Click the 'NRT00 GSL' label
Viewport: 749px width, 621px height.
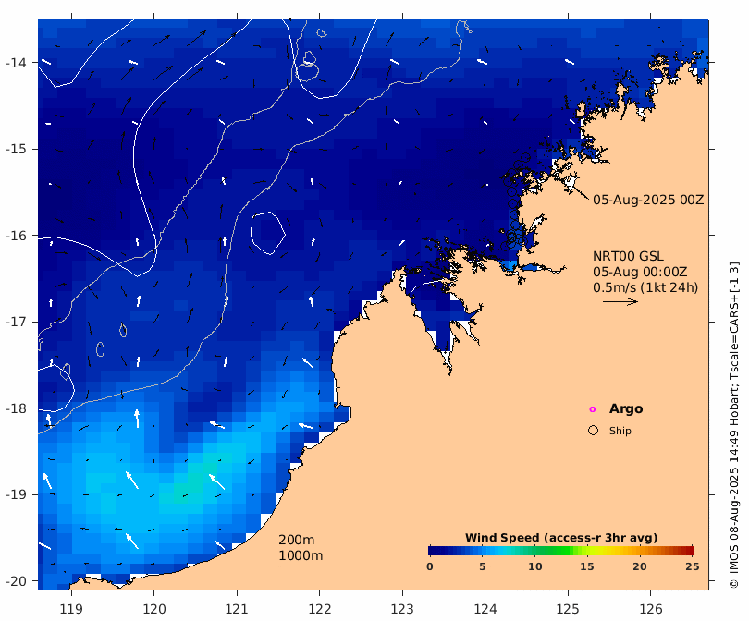(x=628, y=256)
